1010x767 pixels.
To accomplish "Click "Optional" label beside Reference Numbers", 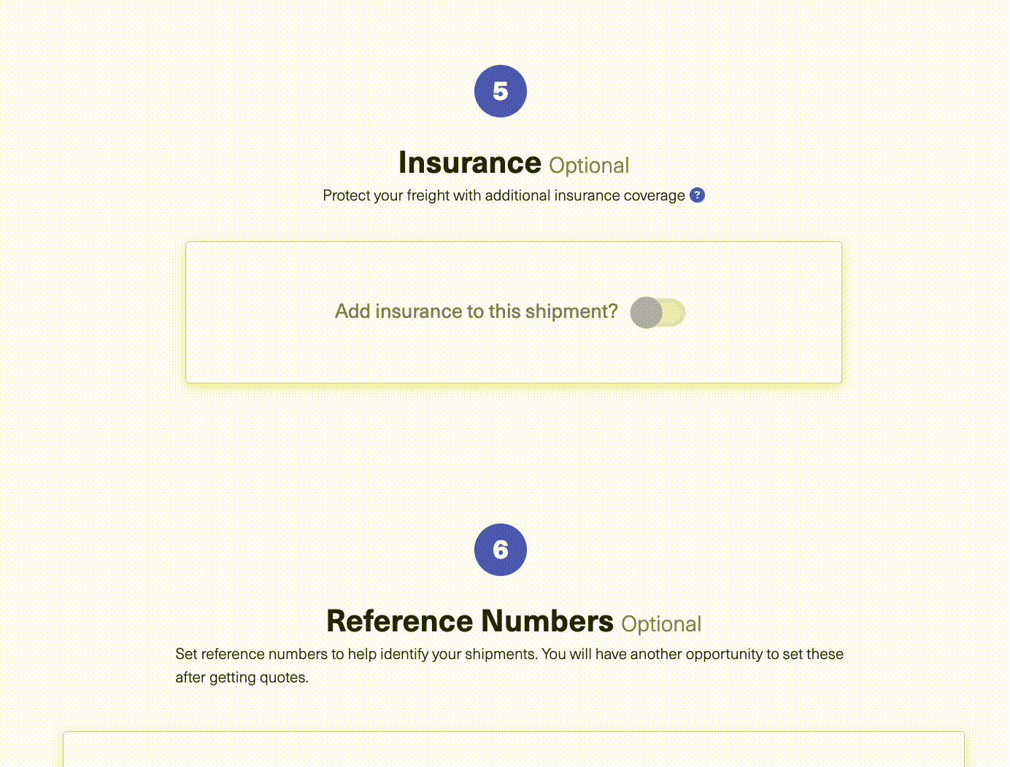I will (x=661, y=624).
